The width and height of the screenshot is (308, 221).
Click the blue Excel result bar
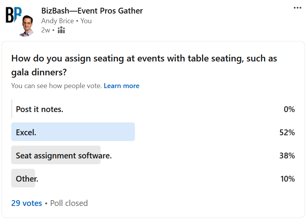click(73, 132)
